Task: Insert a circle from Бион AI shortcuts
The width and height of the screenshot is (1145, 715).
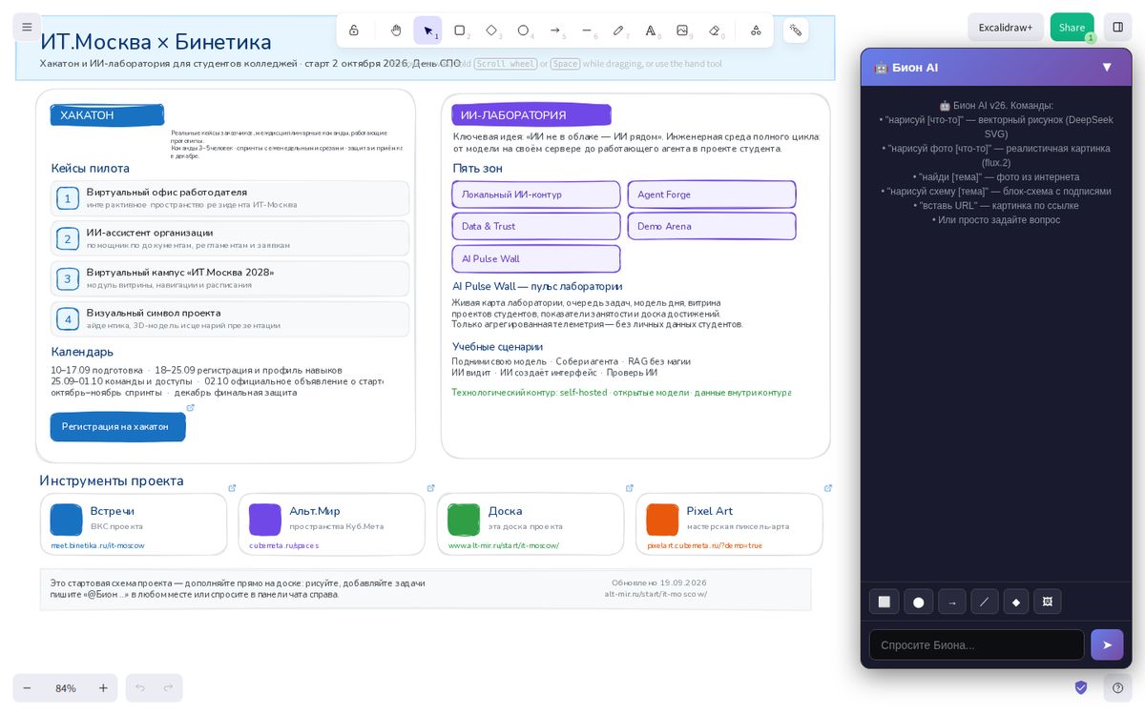Action: tap(918, 602)
